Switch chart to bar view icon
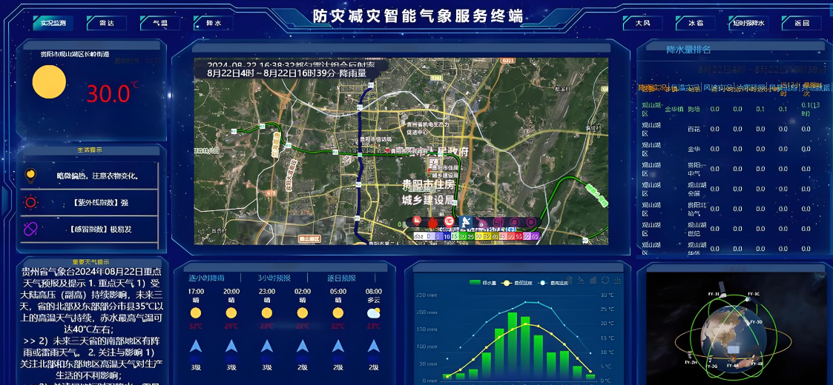Viewport: 833px width, 385px height. [x=593, y=281]
